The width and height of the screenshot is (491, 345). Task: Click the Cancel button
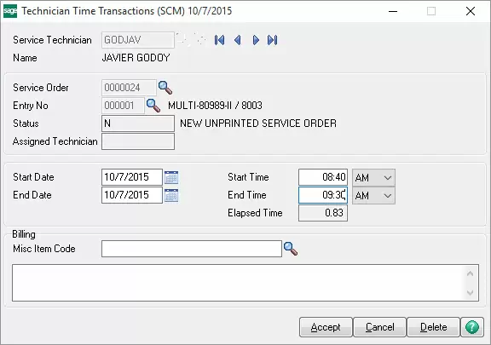pyautogui.click(x=380, y=327)
